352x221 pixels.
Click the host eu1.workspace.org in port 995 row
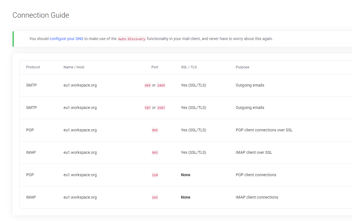click(x=80, y=130)
